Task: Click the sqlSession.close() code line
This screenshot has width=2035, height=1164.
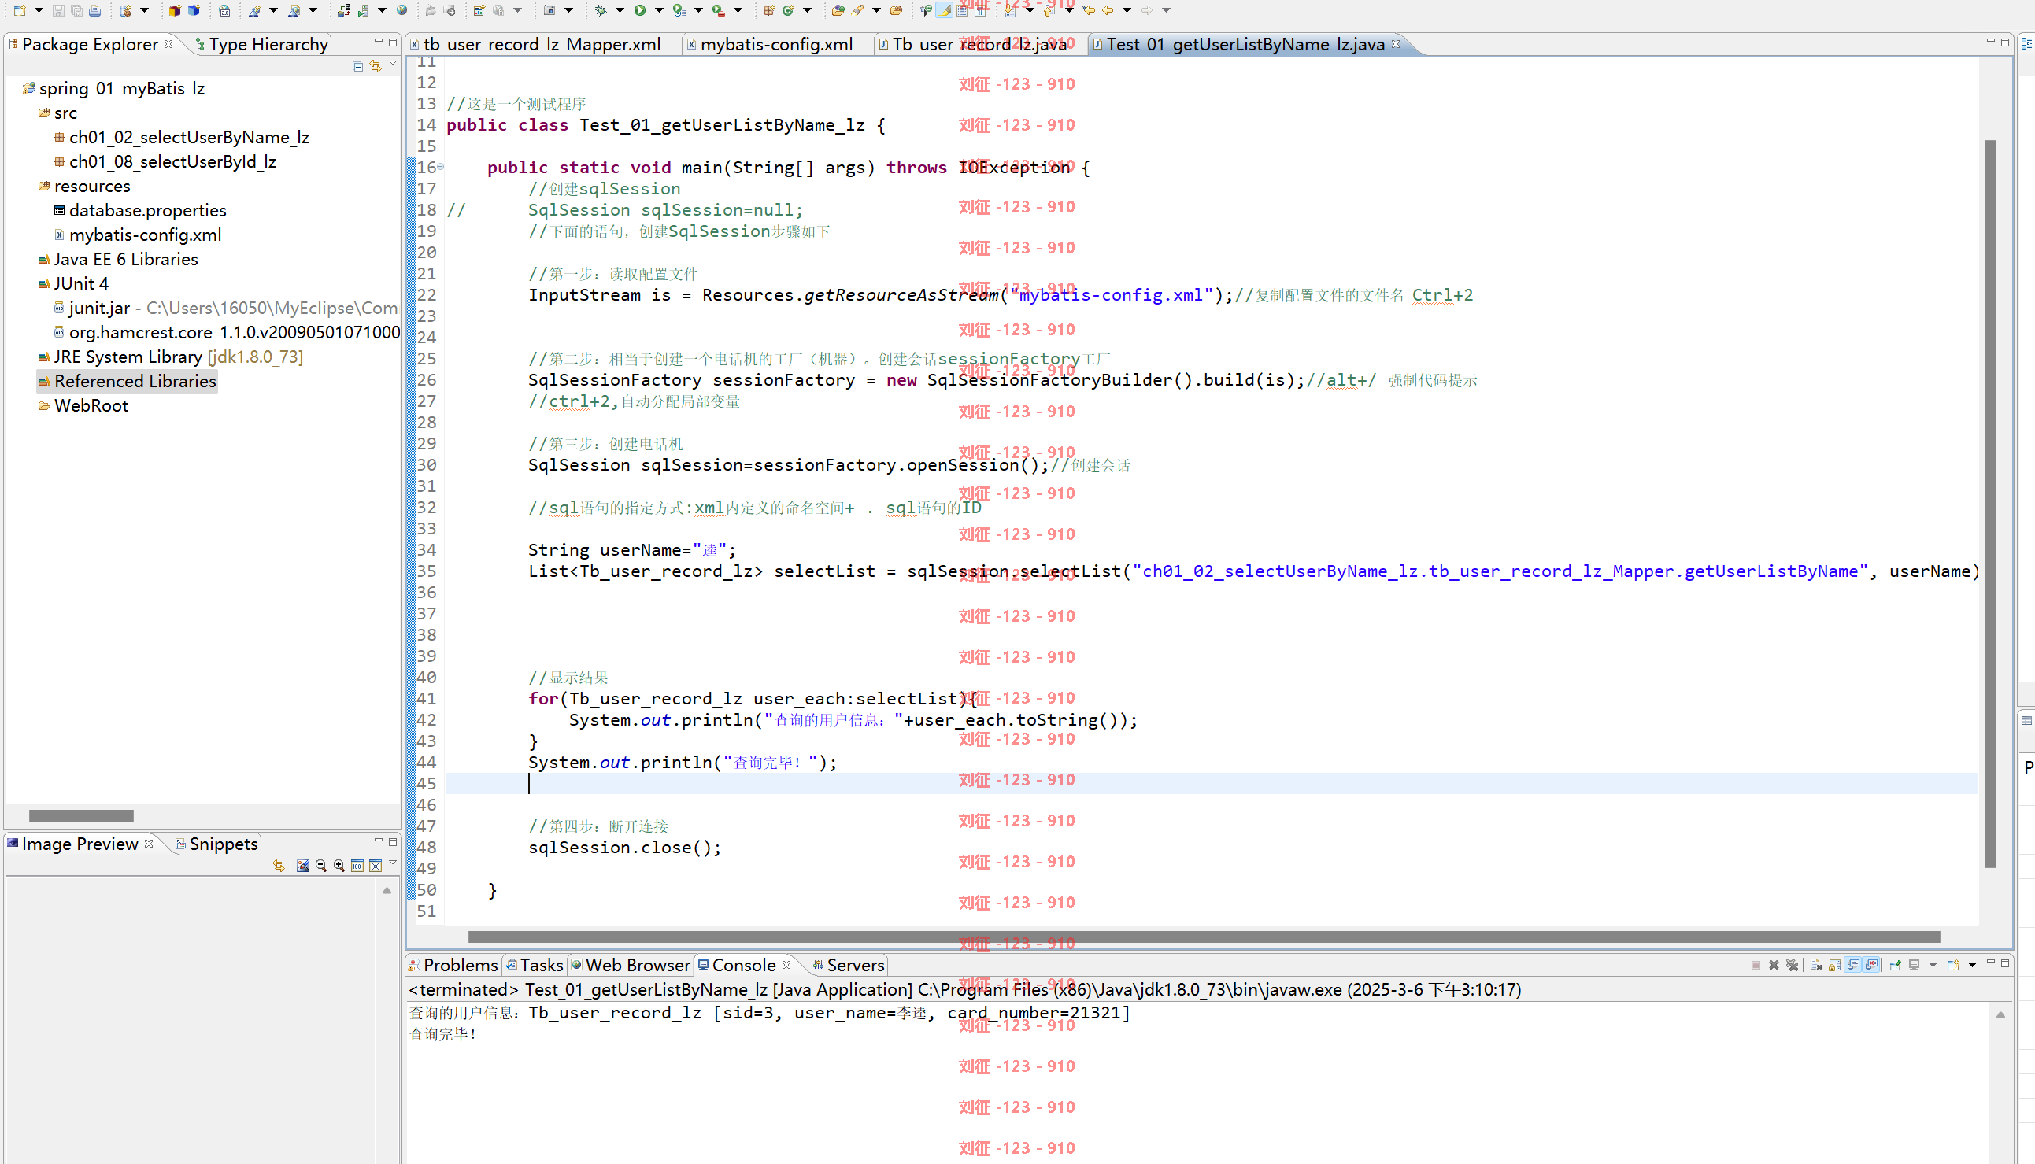Action: pyautogui.click(x=624, y=848)
